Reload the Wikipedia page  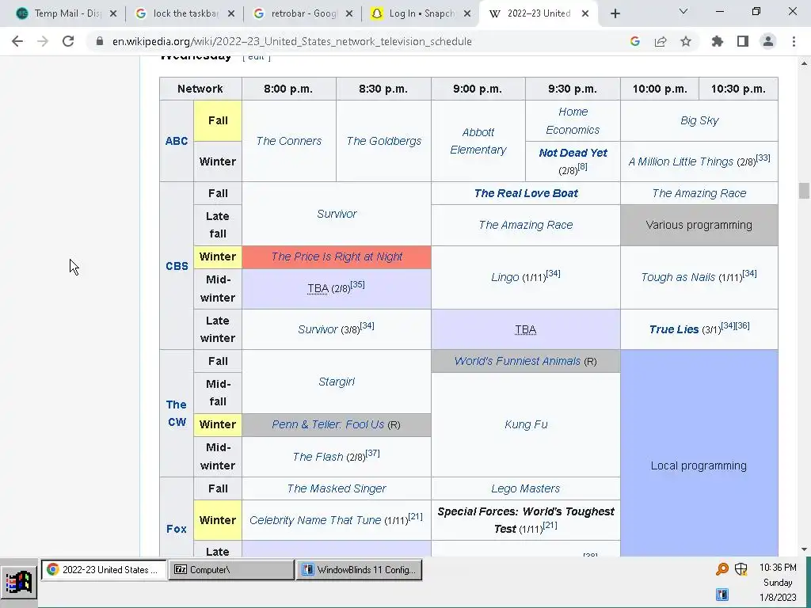[x=68, y=41]
